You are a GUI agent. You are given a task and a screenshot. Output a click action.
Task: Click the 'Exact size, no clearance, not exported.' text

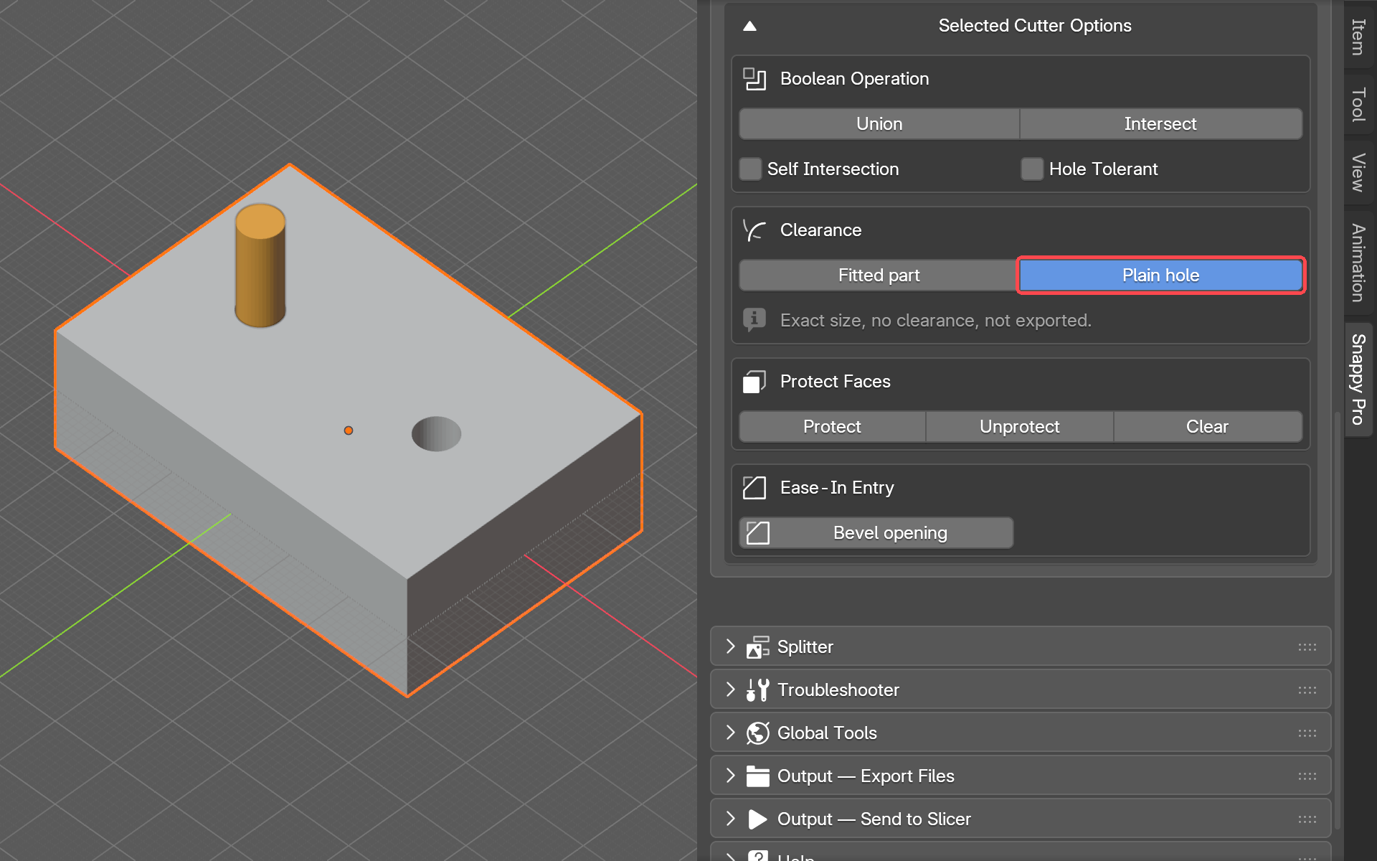pos(936,321)
